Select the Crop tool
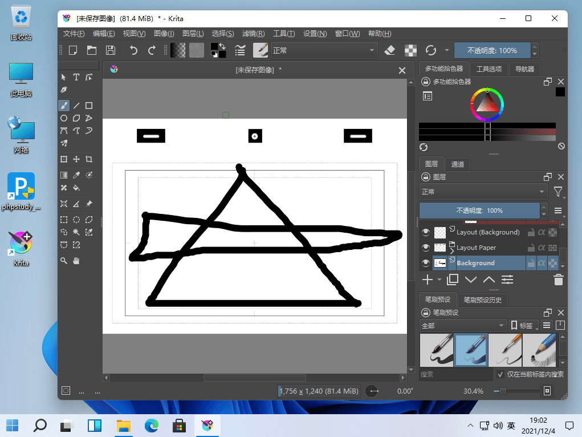Viewport: 582px width, 437px height. coord(89,159)
